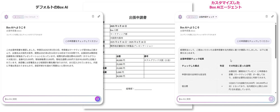Click the 出張申請書チェック結果 heading
This screenshot has width=280, height=112.
[x=192, y=59]
